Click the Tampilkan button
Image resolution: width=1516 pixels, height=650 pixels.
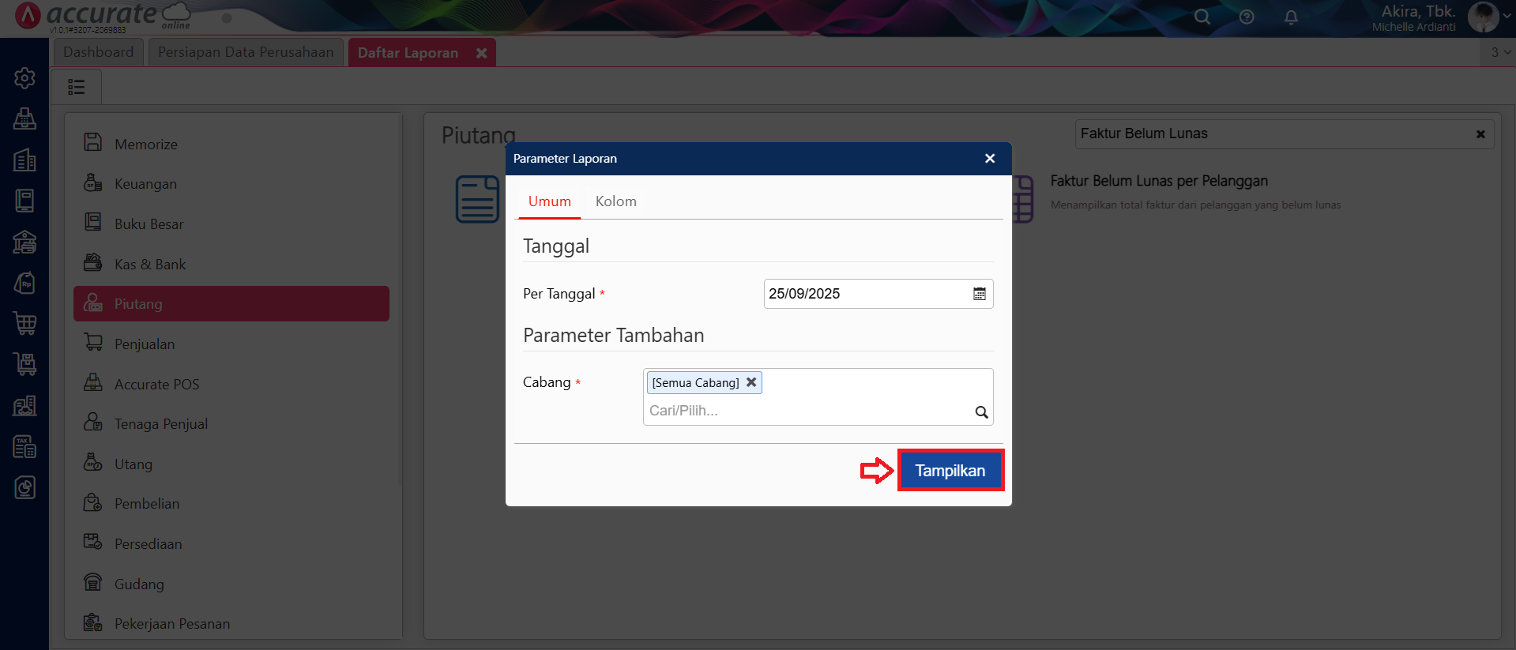(x=950, y=471)
